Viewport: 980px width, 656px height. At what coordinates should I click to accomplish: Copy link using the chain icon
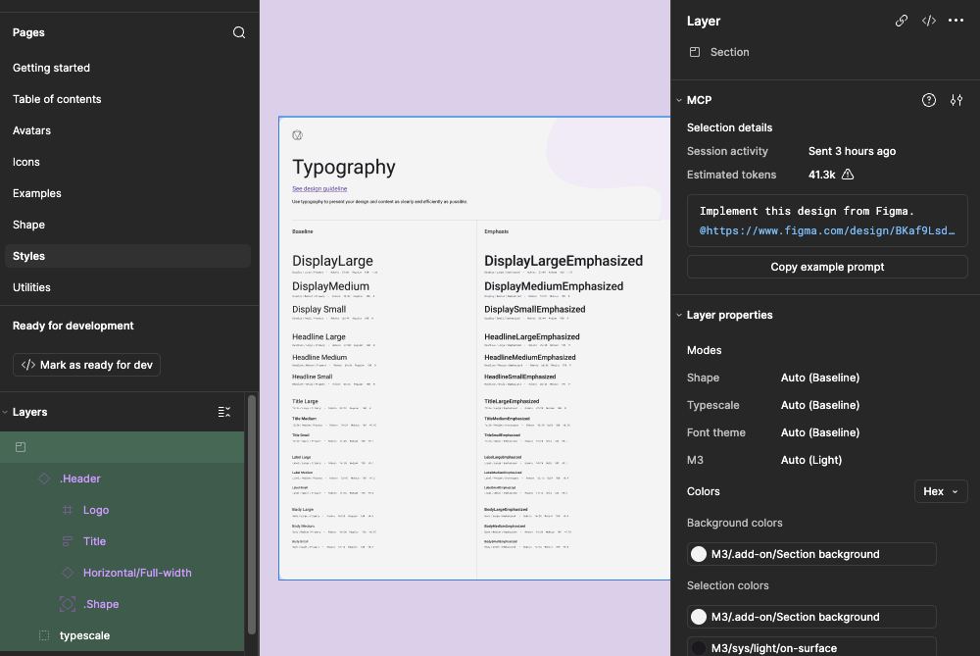coord(902,21)
